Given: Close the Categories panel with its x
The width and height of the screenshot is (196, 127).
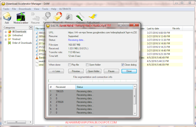Looking at the screenshot, I should tap(31, 28).
